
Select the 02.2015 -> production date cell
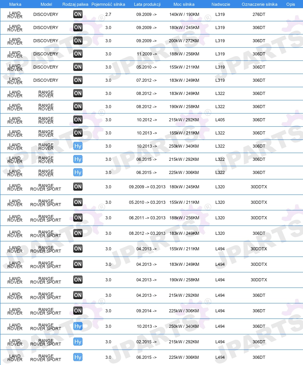click(146, 342)
